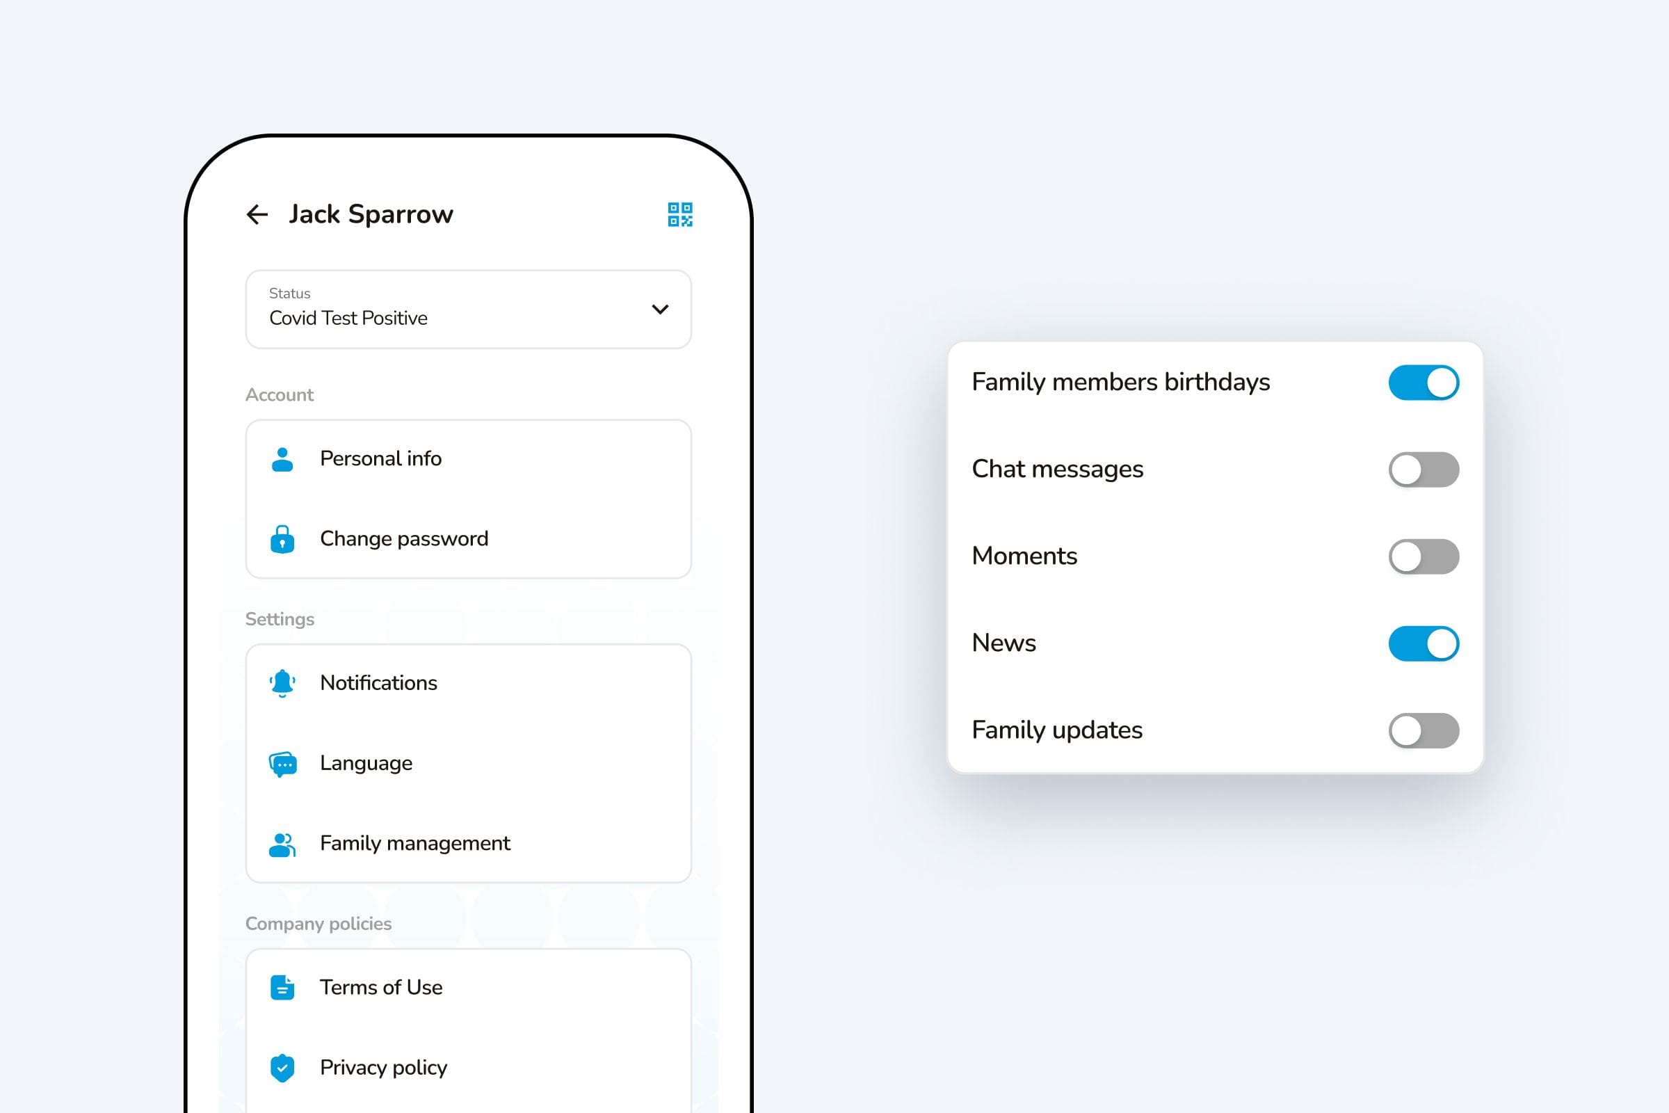
Task: View Privacy policy
Action: click(468, 1068)
